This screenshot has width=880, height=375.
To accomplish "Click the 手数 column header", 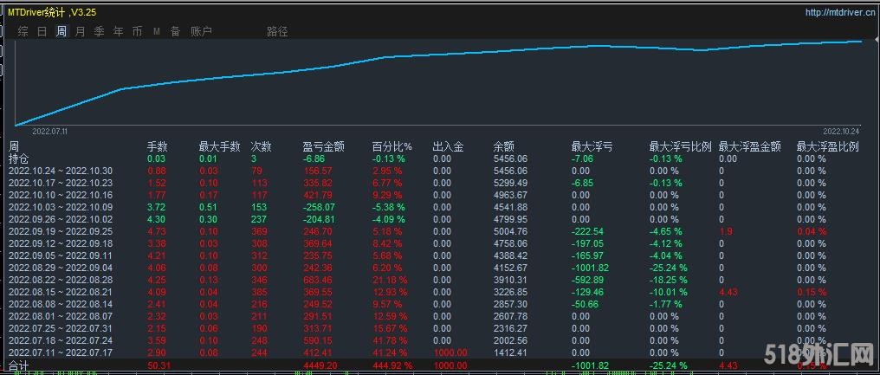I will click(157, 147).
